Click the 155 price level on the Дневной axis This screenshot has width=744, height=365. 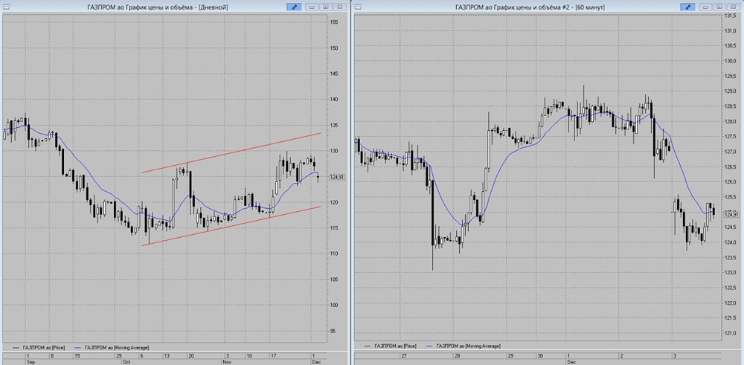click(334, 22)
